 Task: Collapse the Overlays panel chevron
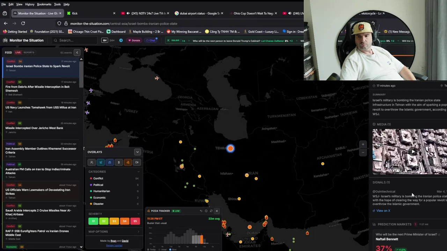pyautogui.click(x=137, y=152)
